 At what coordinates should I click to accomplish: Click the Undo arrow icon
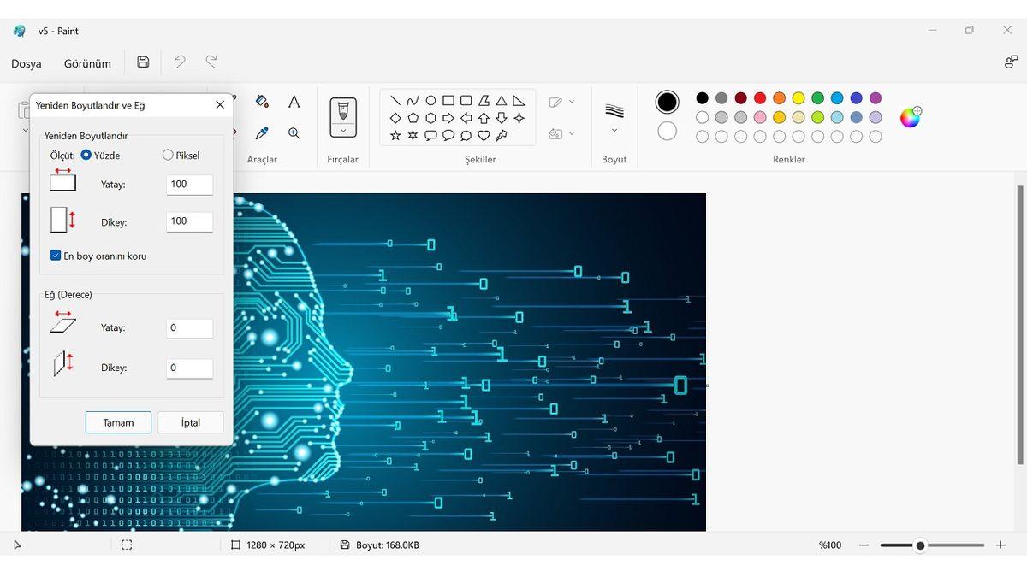pos(180,62)
